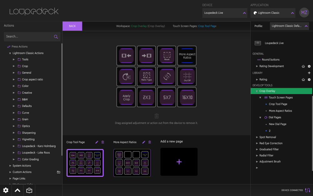Expand System Actions
313x196 pixels.
click(10, 166)
